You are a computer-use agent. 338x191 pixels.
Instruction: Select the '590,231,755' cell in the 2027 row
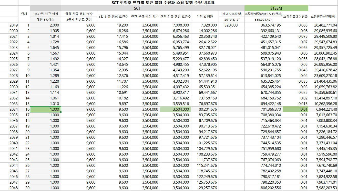pos(263,70)
